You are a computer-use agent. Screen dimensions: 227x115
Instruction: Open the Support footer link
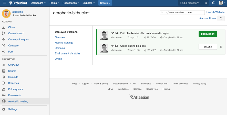85,84
